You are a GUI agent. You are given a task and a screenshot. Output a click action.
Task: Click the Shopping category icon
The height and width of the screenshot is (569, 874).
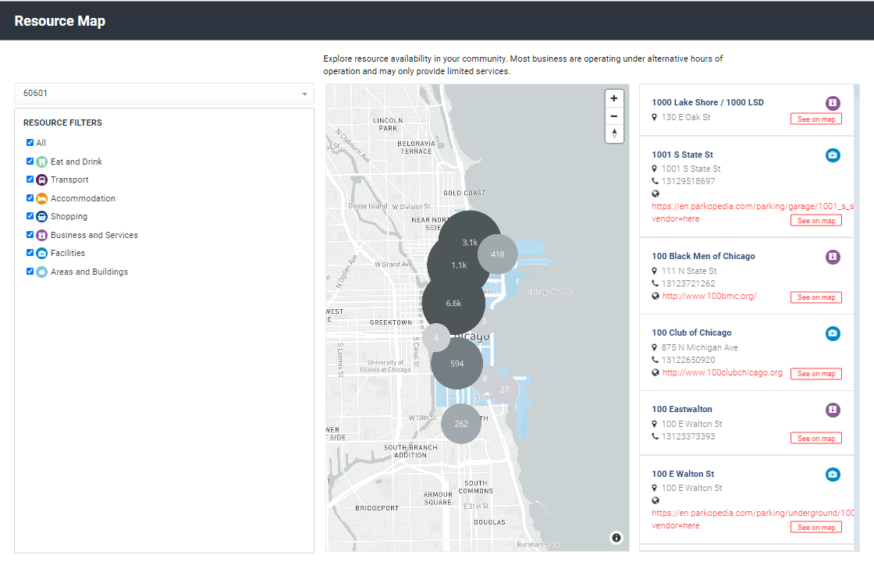pos(42,217)
